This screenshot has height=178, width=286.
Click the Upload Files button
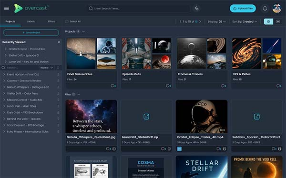click(x=243, y=9)
